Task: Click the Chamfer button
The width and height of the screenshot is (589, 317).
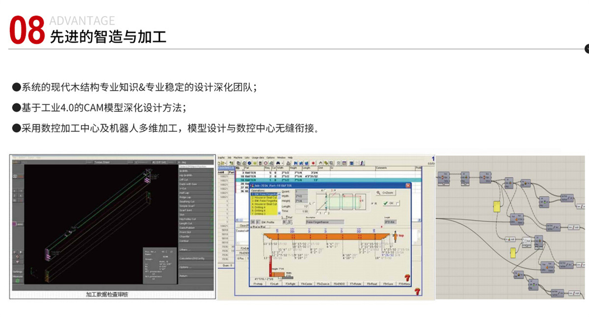Action: (196, 237)
